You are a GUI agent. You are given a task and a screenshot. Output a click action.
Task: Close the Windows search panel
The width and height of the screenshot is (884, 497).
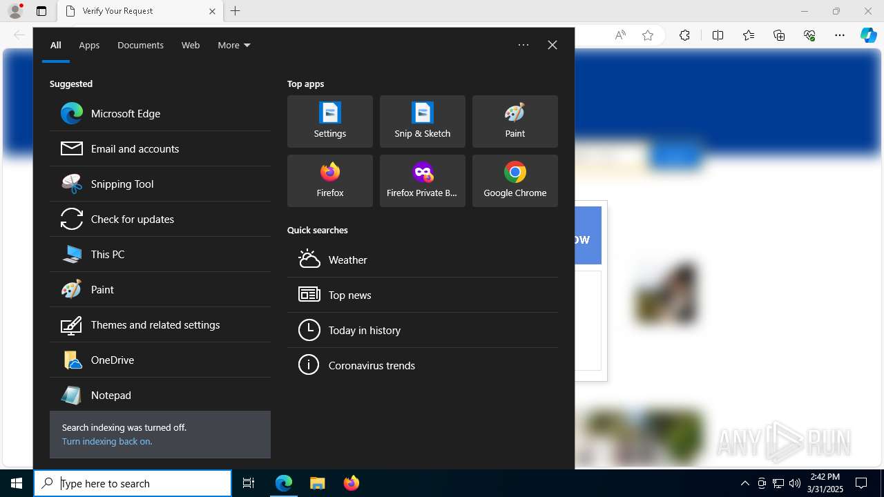(x=552, y=45)
